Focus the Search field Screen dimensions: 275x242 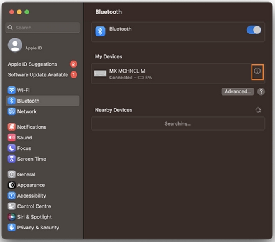42,28
